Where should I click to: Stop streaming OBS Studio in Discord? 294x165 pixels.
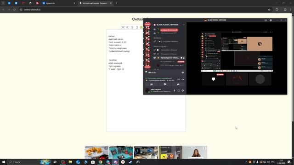click(183, 72)
